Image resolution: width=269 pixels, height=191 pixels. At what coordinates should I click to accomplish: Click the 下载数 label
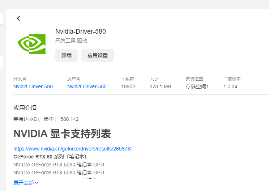(128, 79)
